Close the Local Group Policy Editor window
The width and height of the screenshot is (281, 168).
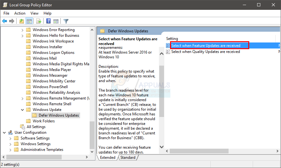click(x=273, y=5)
